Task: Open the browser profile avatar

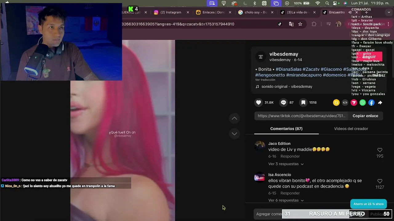Action: pos(339,24)
